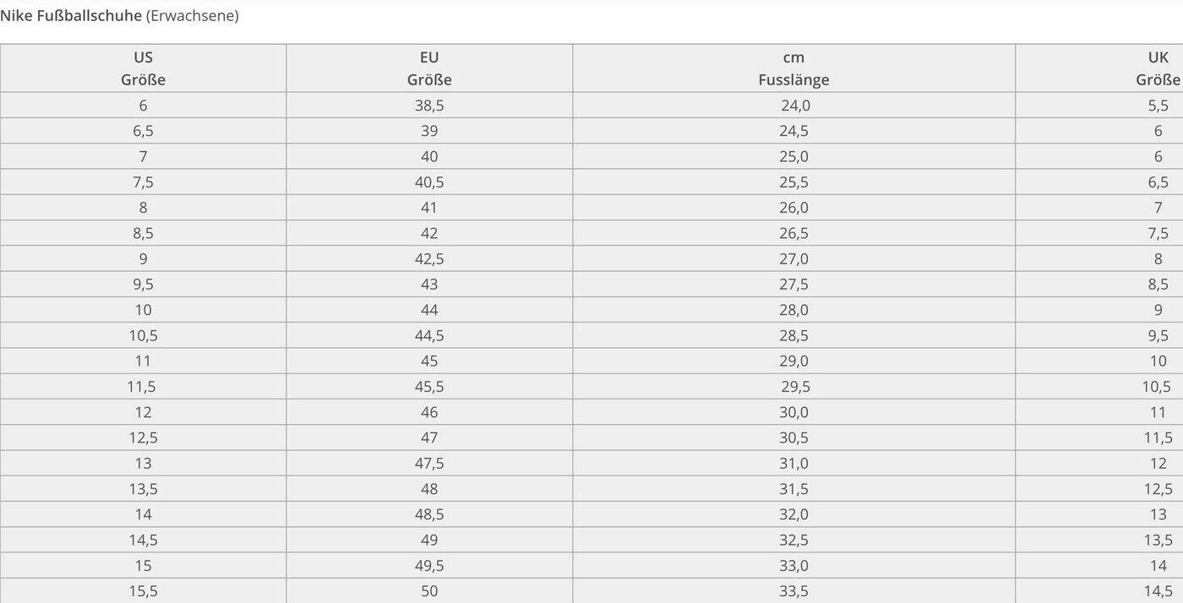Image resolution: width=1183 pixels, height=603 pixels.
Task: Click the UK Größe column header
Action: pos(1099,68)
